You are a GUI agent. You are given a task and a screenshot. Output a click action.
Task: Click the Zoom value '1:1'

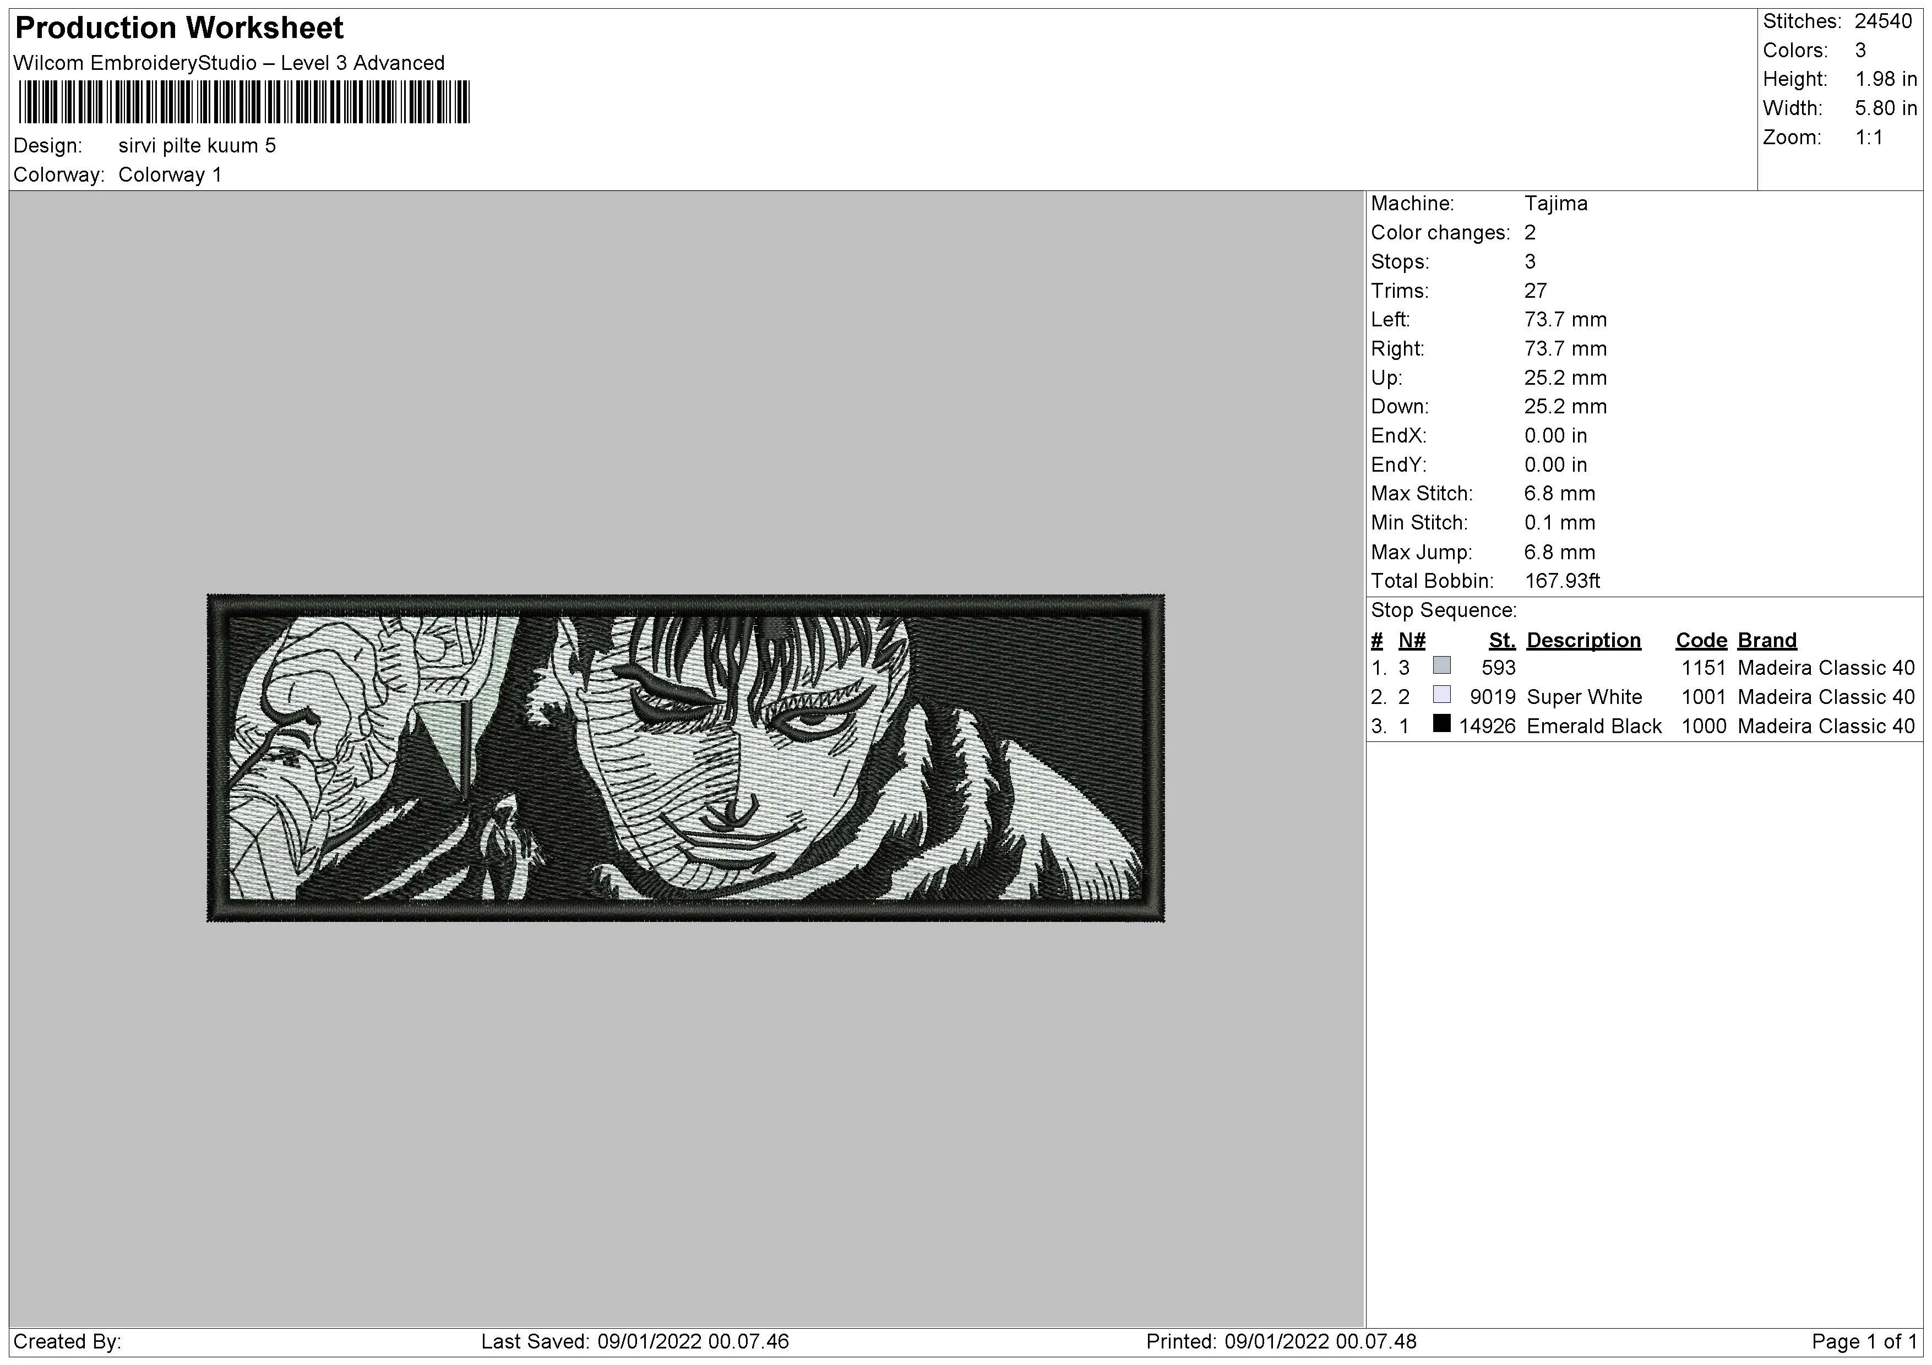(1869, 137)
